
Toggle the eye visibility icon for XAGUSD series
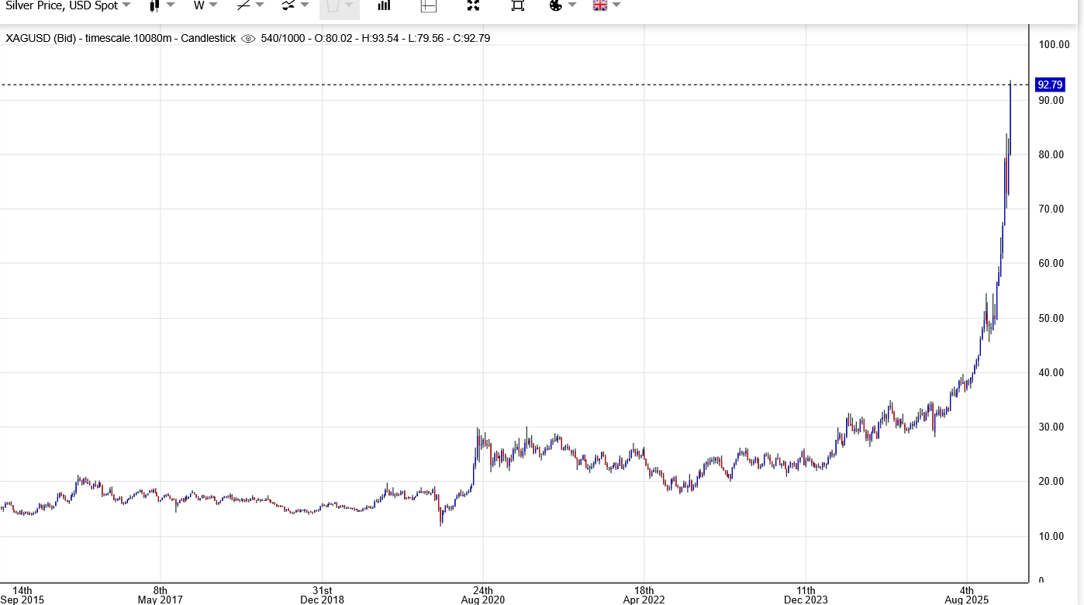pyautogui.click(x=248, y=38)
